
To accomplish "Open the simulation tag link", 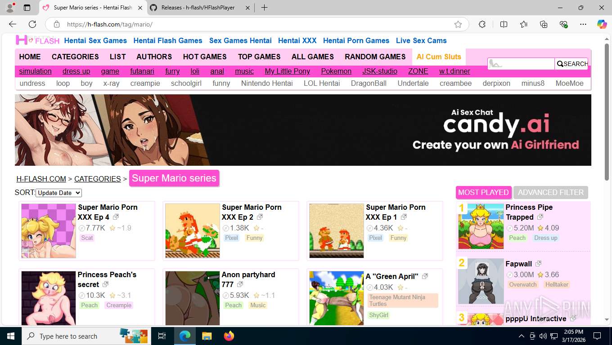I will 35,71.
